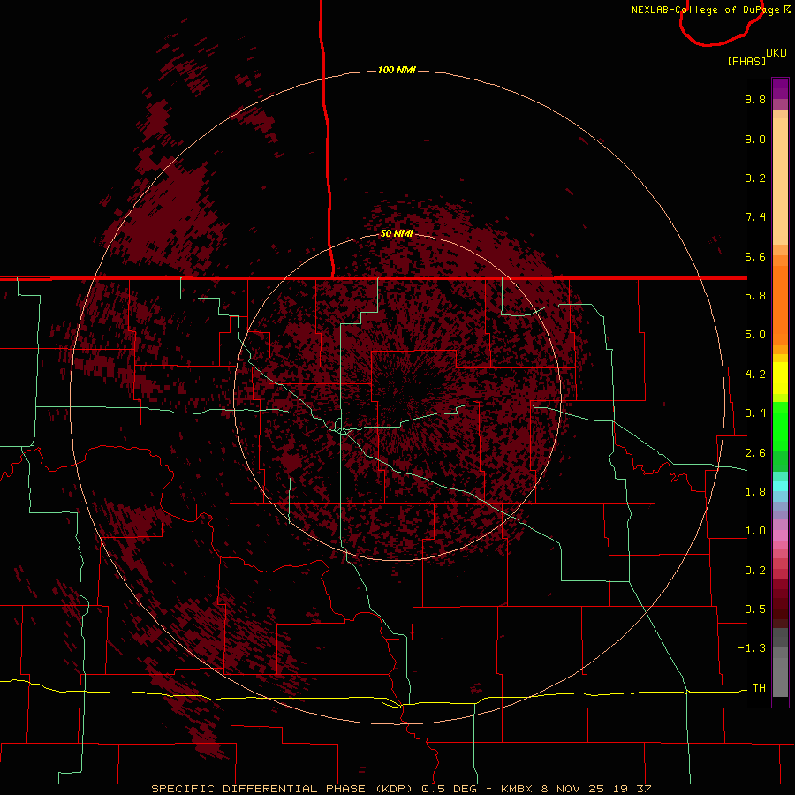The width and height of the screenshot is (795, 795).
Task: Select the 8.2 scale value
Action: pos(755,178)
